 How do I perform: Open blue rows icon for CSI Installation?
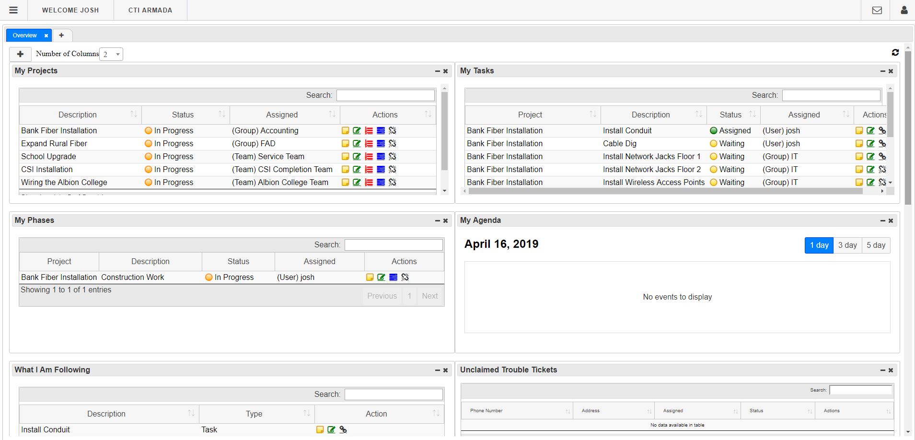point(381,169)
